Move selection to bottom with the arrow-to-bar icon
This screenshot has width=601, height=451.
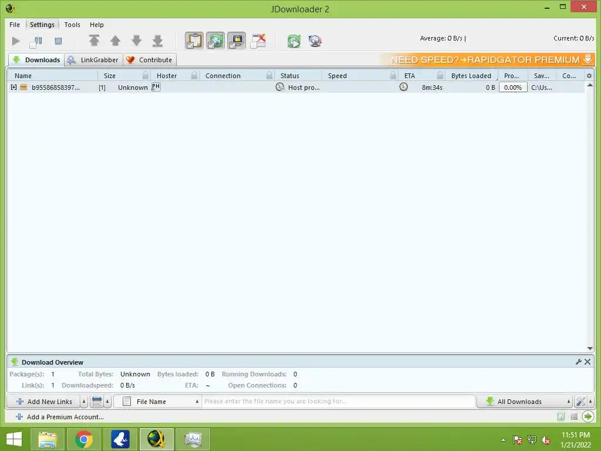(x=157, y=41)
